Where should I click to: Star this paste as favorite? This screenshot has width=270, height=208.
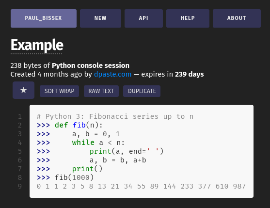point(23,90)
